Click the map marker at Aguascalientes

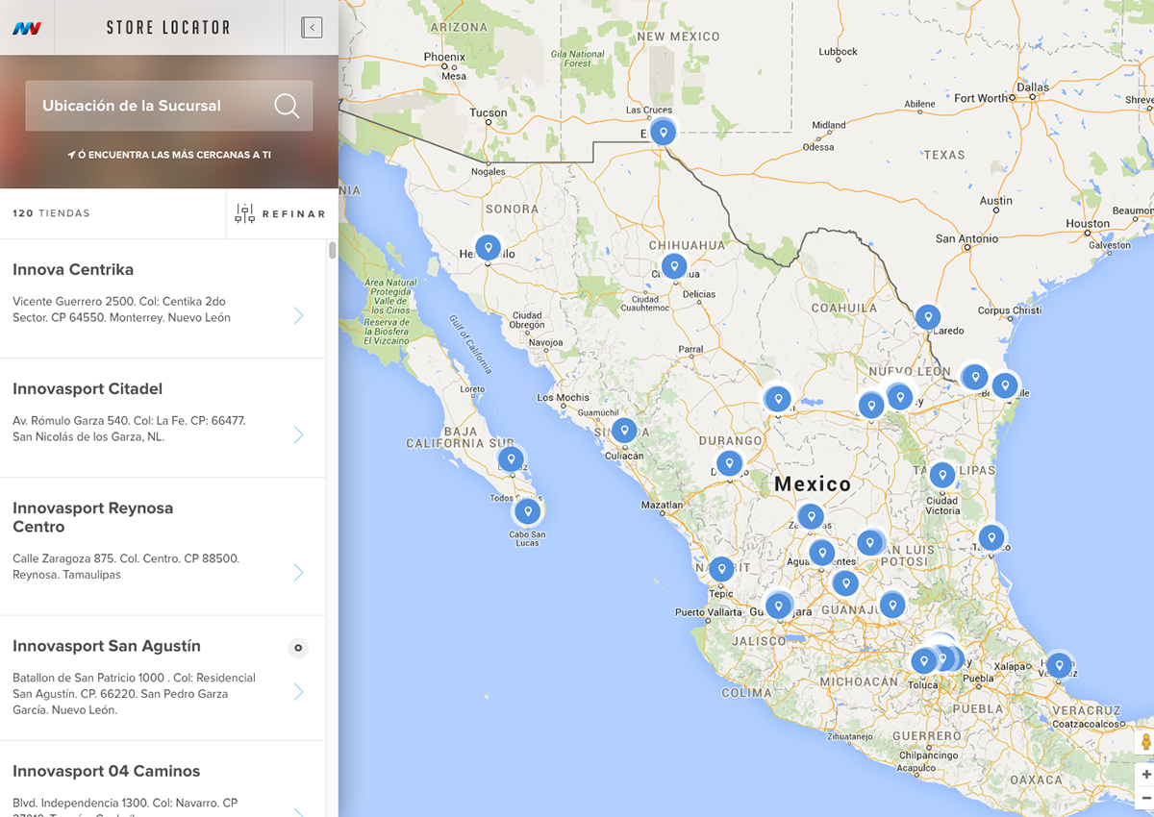822,553
